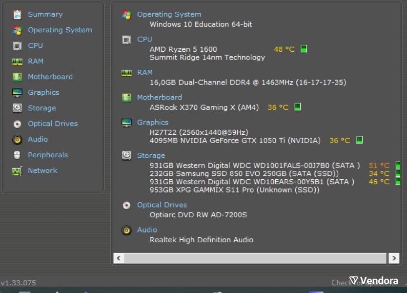Click the Storage icon in summary panel
Image resolution: width=407 pixels, height=293 pixels.
pos(126,156)
